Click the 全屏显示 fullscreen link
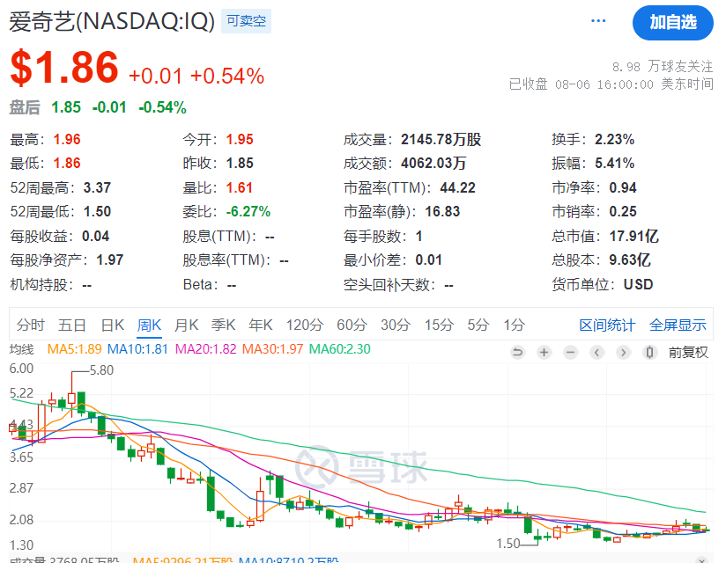 pyautogui.click(x=678, y=325)
